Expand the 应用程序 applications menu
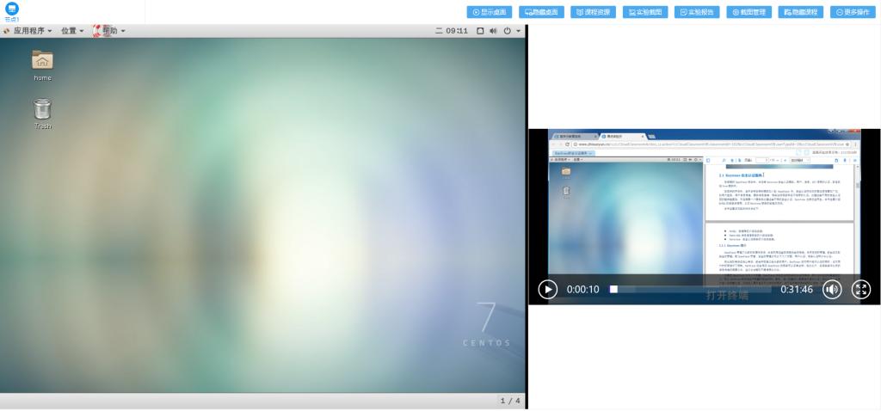The image size is (881, 411). point(28,31)
